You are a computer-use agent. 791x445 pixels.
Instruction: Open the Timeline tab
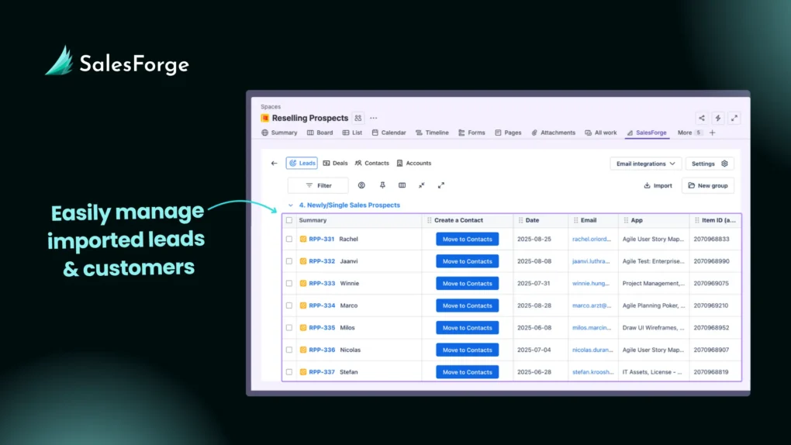tap(432, 133)
